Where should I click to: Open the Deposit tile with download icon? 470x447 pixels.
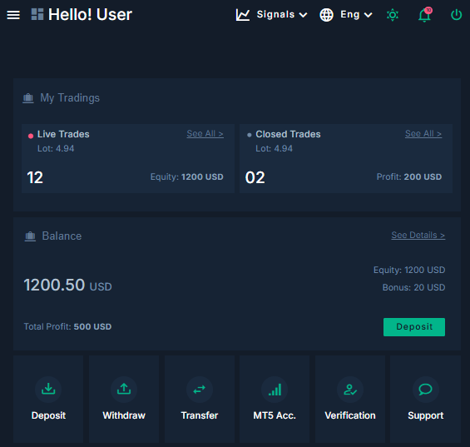point(48,390)
